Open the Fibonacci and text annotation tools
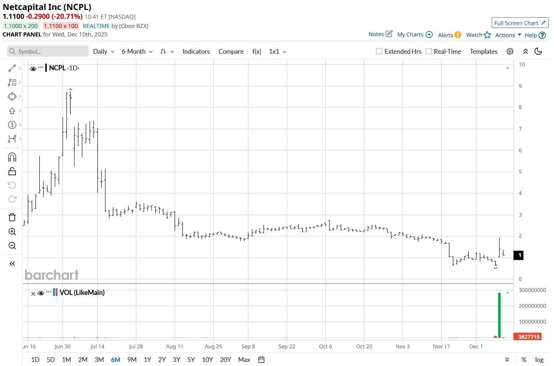The image size is (554, 366). 12,82
